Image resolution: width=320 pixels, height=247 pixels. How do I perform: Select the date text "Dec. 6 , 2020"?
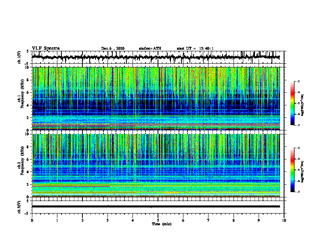tap(113, 48)
